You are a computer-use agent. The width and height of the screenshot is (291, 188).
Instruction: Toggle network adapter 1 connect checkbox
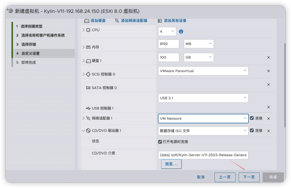pyautogui.click(x=252, y=118)
